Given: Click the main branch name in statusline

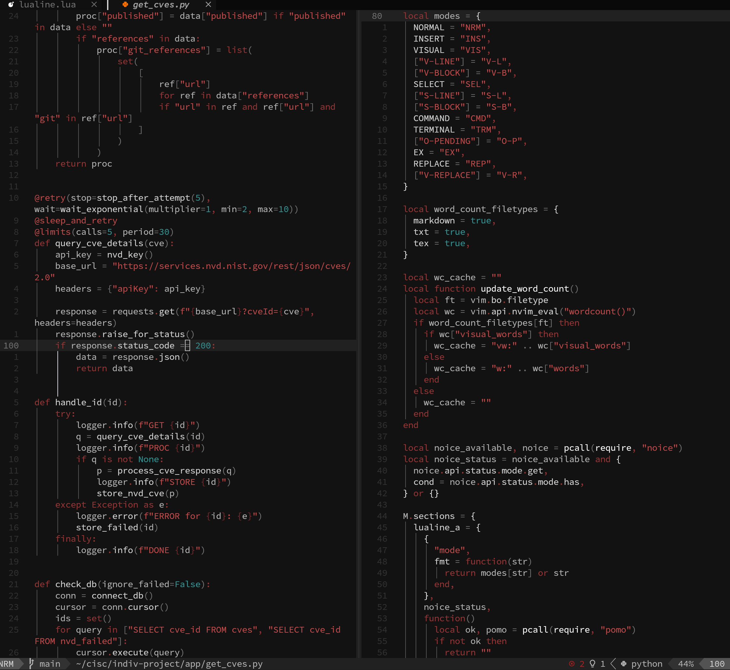Looking at the screenshot, I should (50, 664).
